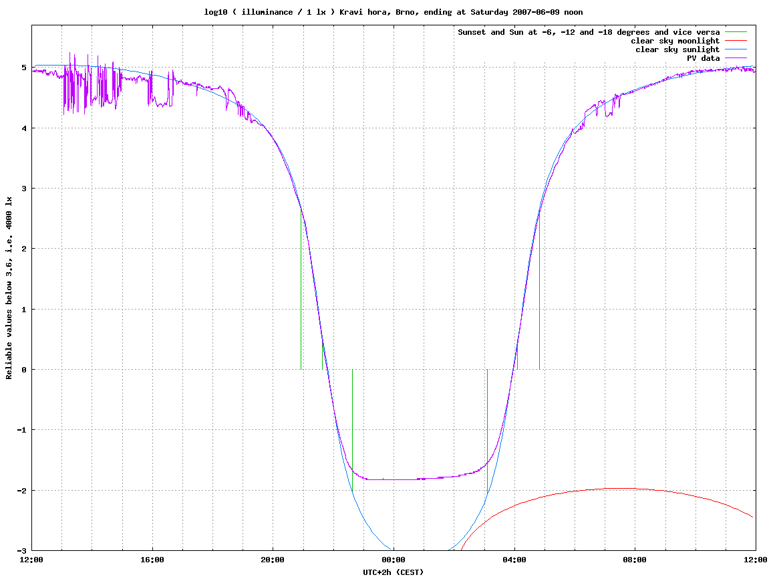Select the 'clear sky sunlight' legend label
This screenshot has height=577, width=769.
point(677,49)
